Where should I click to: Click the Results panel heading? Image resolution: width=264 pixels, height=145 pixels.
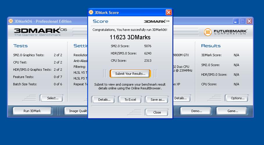[211, 46]
